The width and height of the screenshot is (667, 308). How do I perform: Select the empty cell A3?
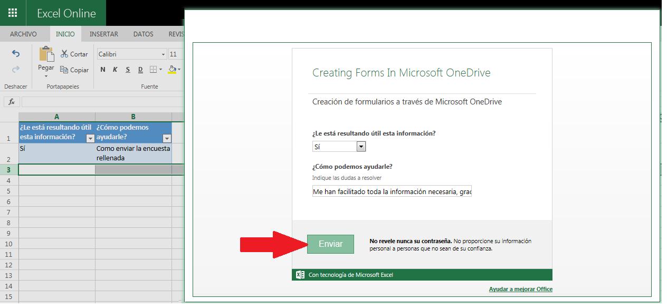point(57,169)
